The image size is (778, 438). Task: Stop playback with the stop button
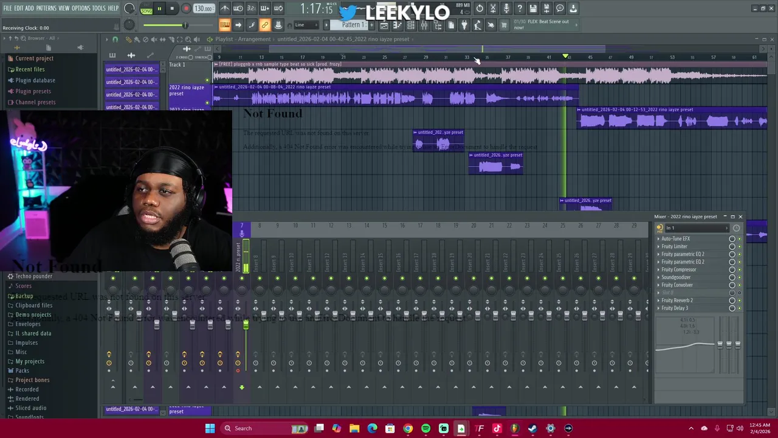pyautogui.click(x=172, y=9)
